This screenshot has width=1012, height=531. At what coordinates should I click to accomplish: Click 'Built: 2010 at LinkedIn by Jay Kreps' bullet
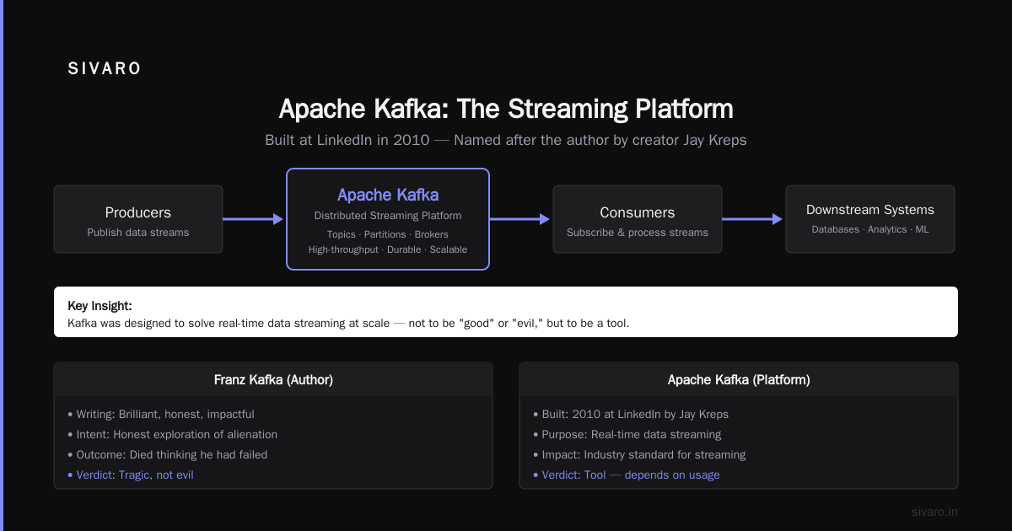[x=630, y=414]
